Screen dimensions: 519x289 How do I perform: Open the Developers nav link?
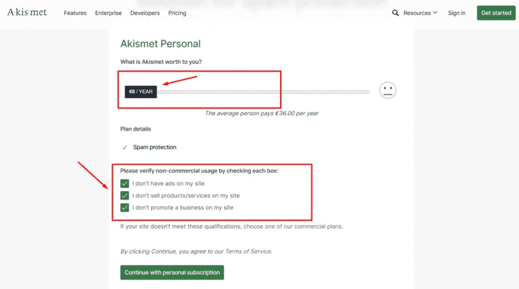coord(145,13)
